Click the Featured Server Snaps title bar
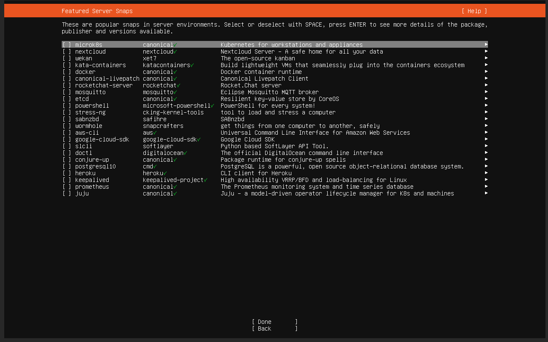Image resolution: width=548 pixels, height=342 pixels. pyautogui.click(x=97, y=11)
